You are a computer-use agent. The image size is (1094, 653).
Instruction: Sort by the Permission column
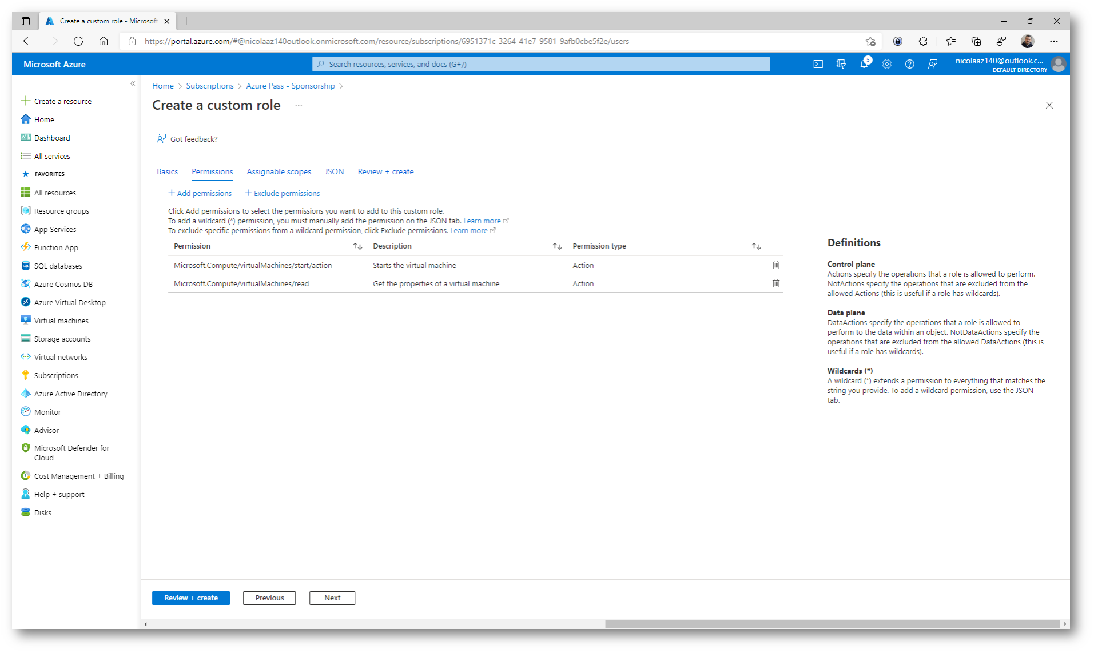(357, 246)
